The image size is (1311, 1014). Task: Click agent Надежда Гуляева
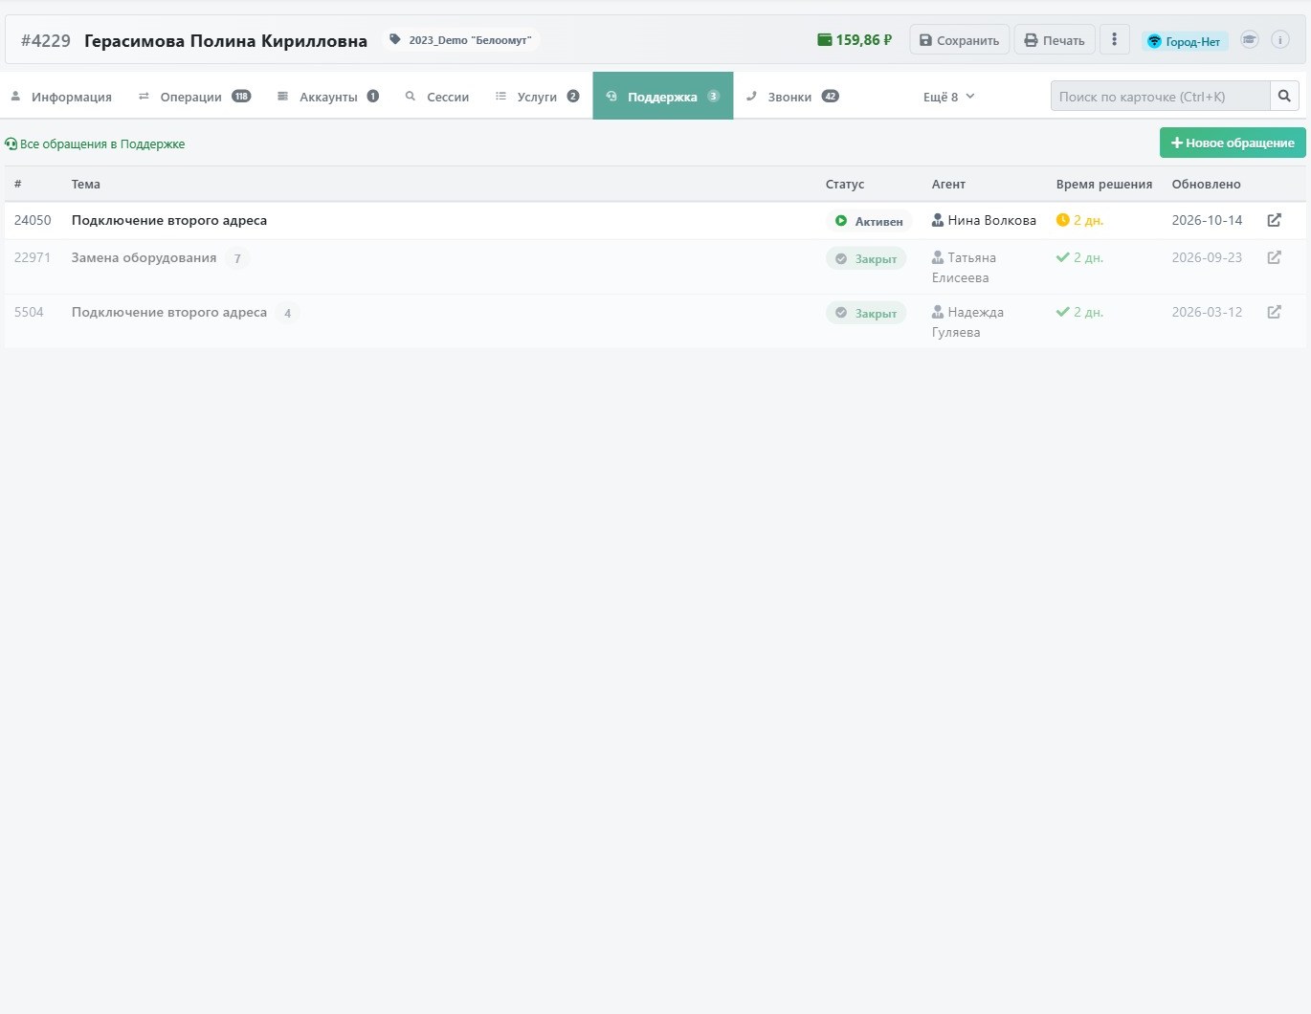click(968, 322)
